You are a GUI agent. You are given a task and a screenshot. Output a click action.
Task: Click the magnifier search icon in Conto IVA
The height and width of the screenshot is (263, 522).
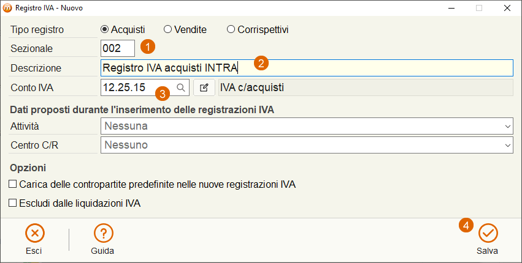pos(181,87)
